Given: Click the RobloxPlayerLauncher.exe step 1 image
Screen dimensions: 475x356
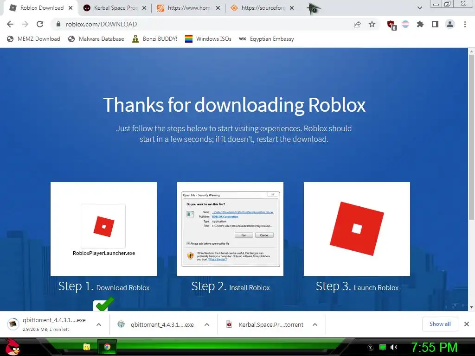Looking at the screenshot, I should 103,229.
